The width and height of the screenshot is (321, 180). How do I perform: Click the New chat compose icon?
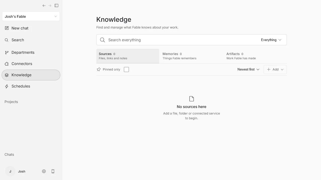[x=7, y=28]
